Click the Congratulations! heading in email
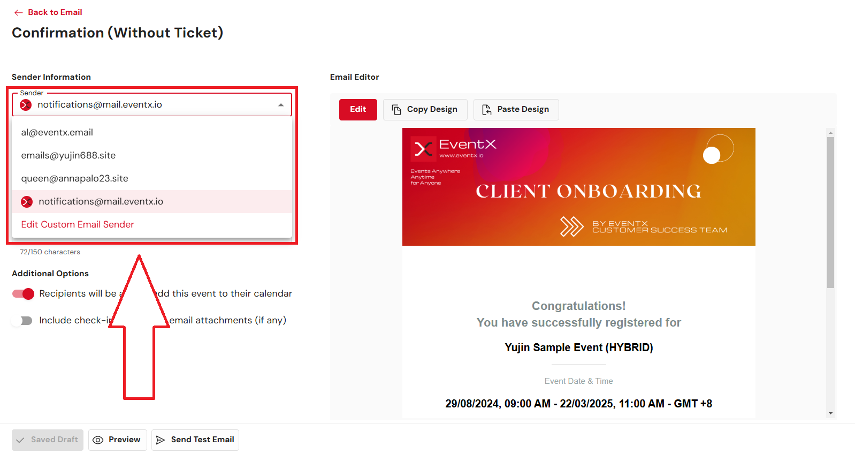855x454 pixels. coord(579,306)
